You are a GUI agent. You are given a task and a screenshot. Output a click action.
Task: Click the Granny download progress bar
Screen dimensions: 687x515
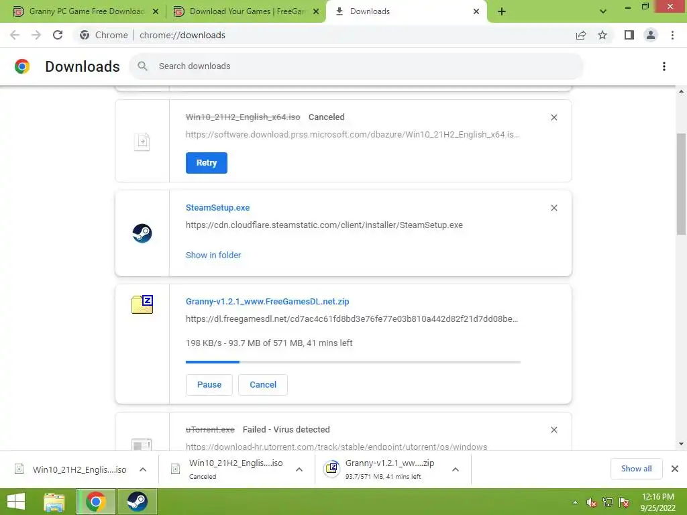(x=353, y=362)
